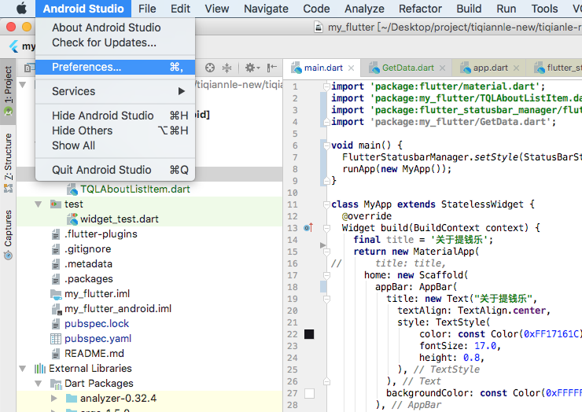582x412 pixels.
Task: Close the app.dart tab
Action: click(x=516, y=68)
